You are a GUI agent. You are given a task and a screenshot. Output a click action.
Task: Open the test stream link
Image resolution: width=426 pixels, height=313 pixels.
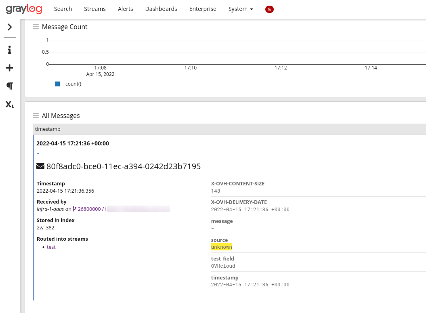51,247
